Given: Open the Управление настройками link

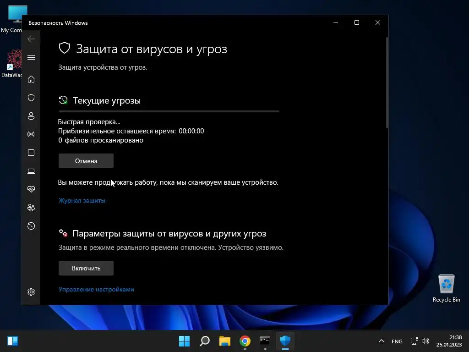Looking at the screenshot, I should 96,290.
